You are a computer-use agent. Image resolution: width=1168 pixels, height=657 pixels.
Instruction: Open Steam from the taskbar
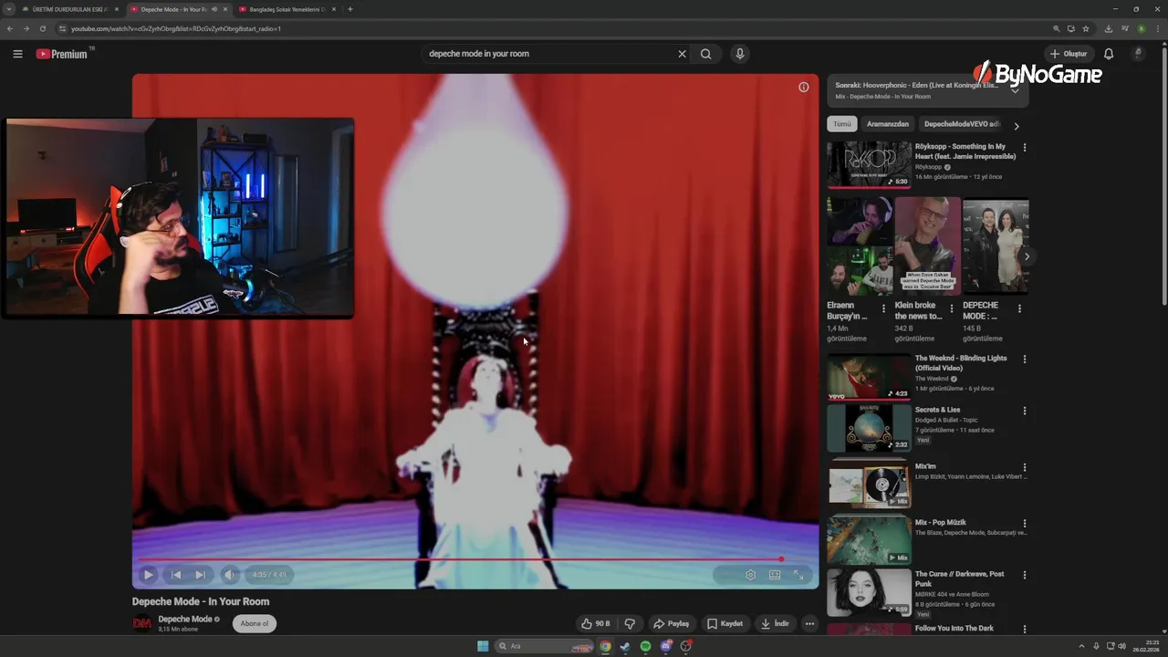625,646
